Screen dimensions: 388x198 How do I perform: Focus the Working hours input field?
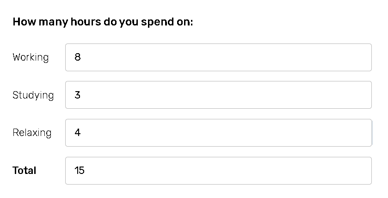218,57
